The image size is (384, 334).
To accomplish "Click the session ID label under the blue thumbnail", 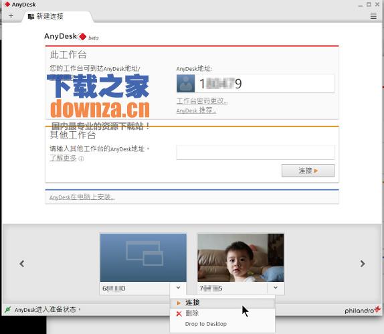I will tap(114, 288).
